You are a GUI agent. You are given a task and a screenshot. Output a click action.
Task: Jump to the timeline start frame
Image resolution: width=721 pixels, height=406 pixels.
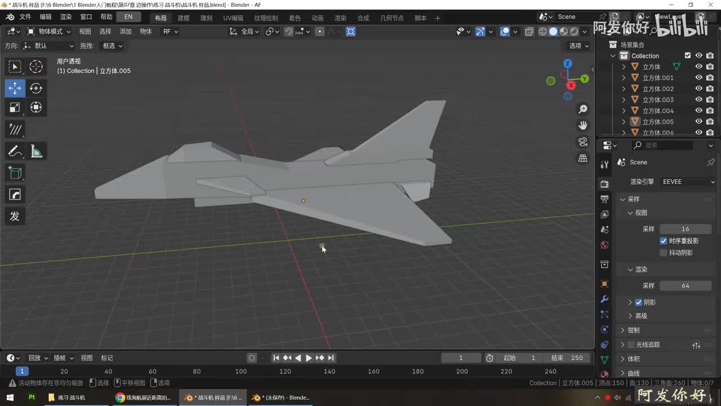tap(276, 358)
